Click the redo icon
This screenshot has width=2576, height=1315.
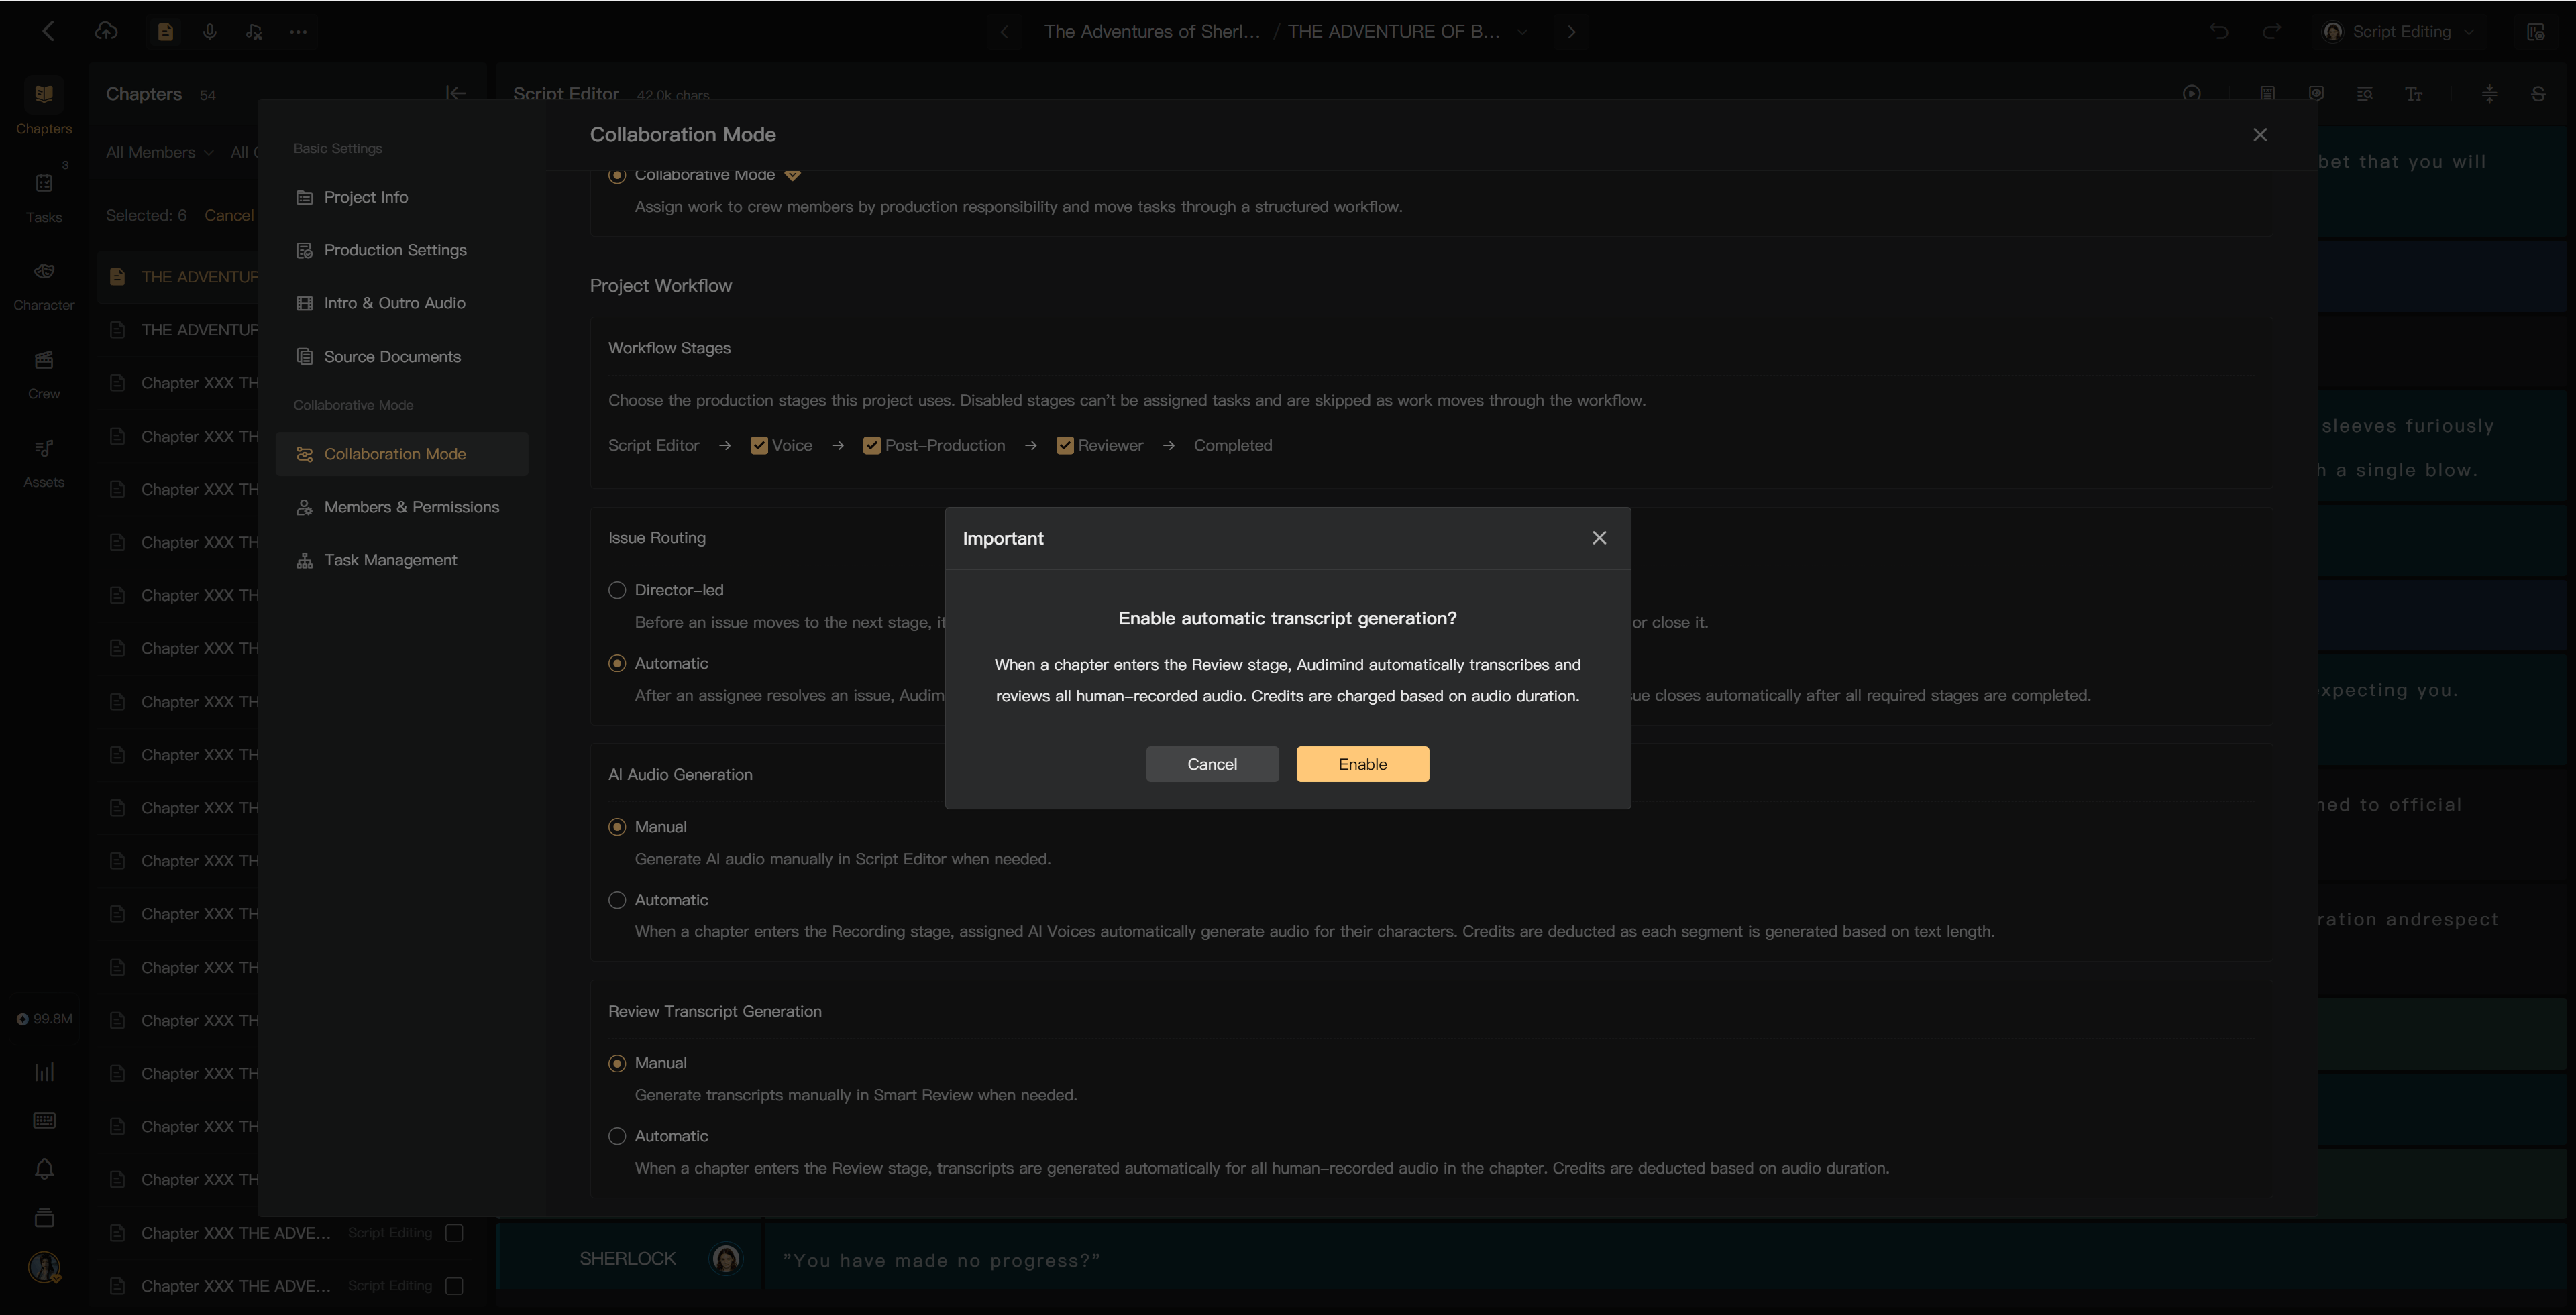[2271, 31]
